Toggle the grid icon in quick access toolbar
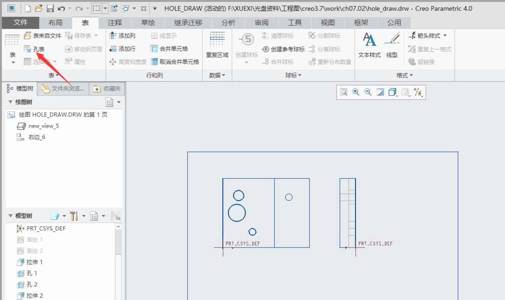Image resolution: width=505 pixels, height=300 pixels. coord(97,7)
